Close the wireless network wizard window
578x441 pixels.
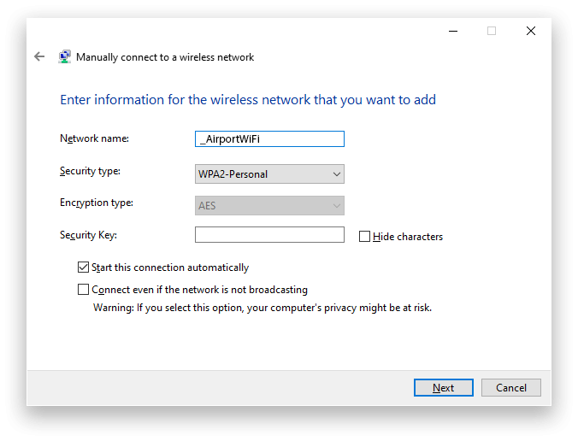coord(531,31)
